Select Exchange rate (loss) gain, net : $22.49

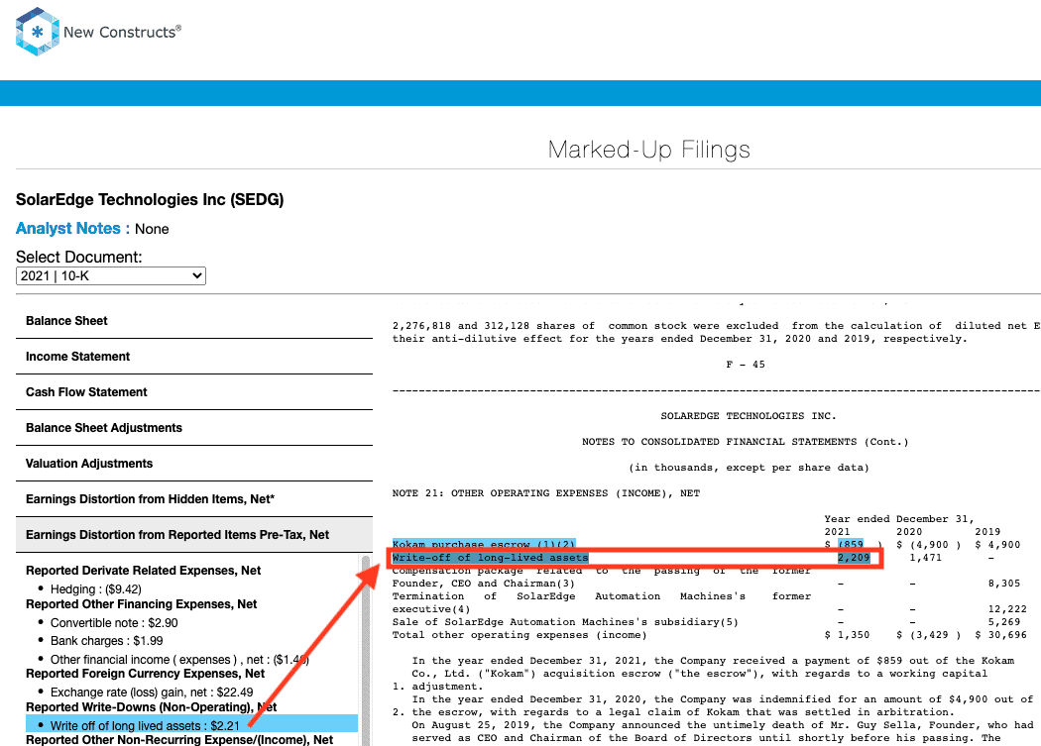152,693
